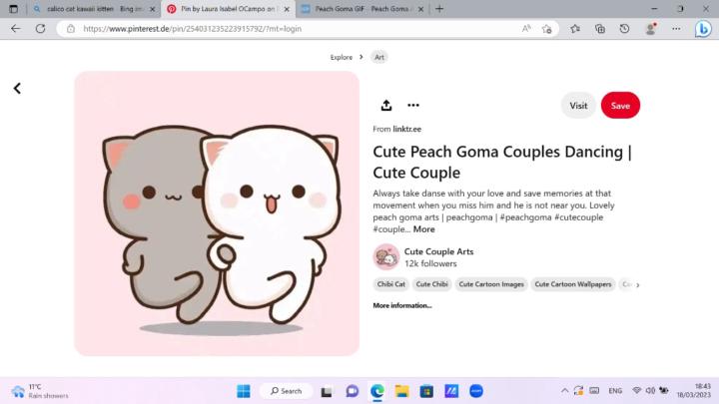The image size is (719, 404).
Task: Open the Bing sidebar button
Action: pos(703,29)
